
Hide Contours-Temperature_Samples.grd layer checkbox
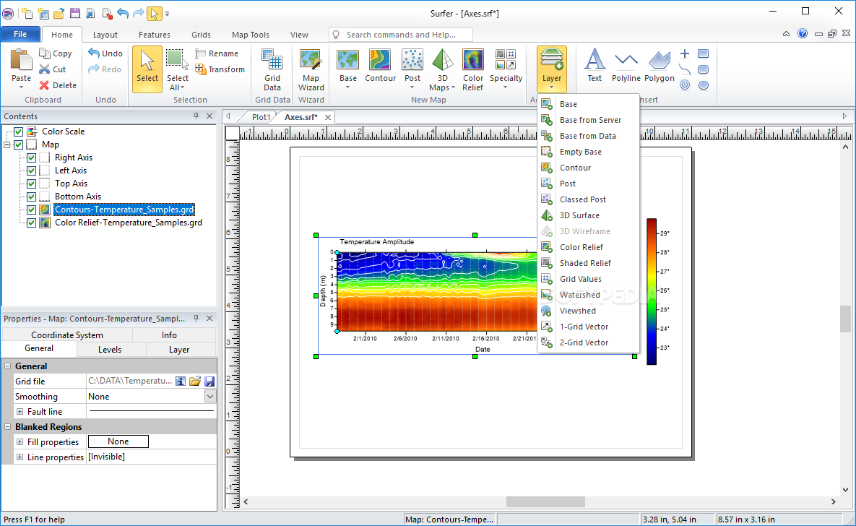pyautogui.click(x=31, y=210)
